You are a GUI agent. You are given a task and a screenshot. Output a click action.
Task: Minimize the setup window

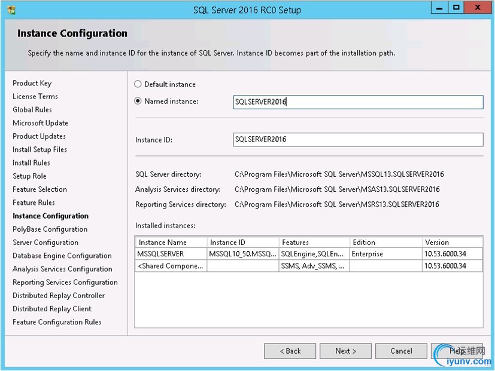click(x=439, y=8)
